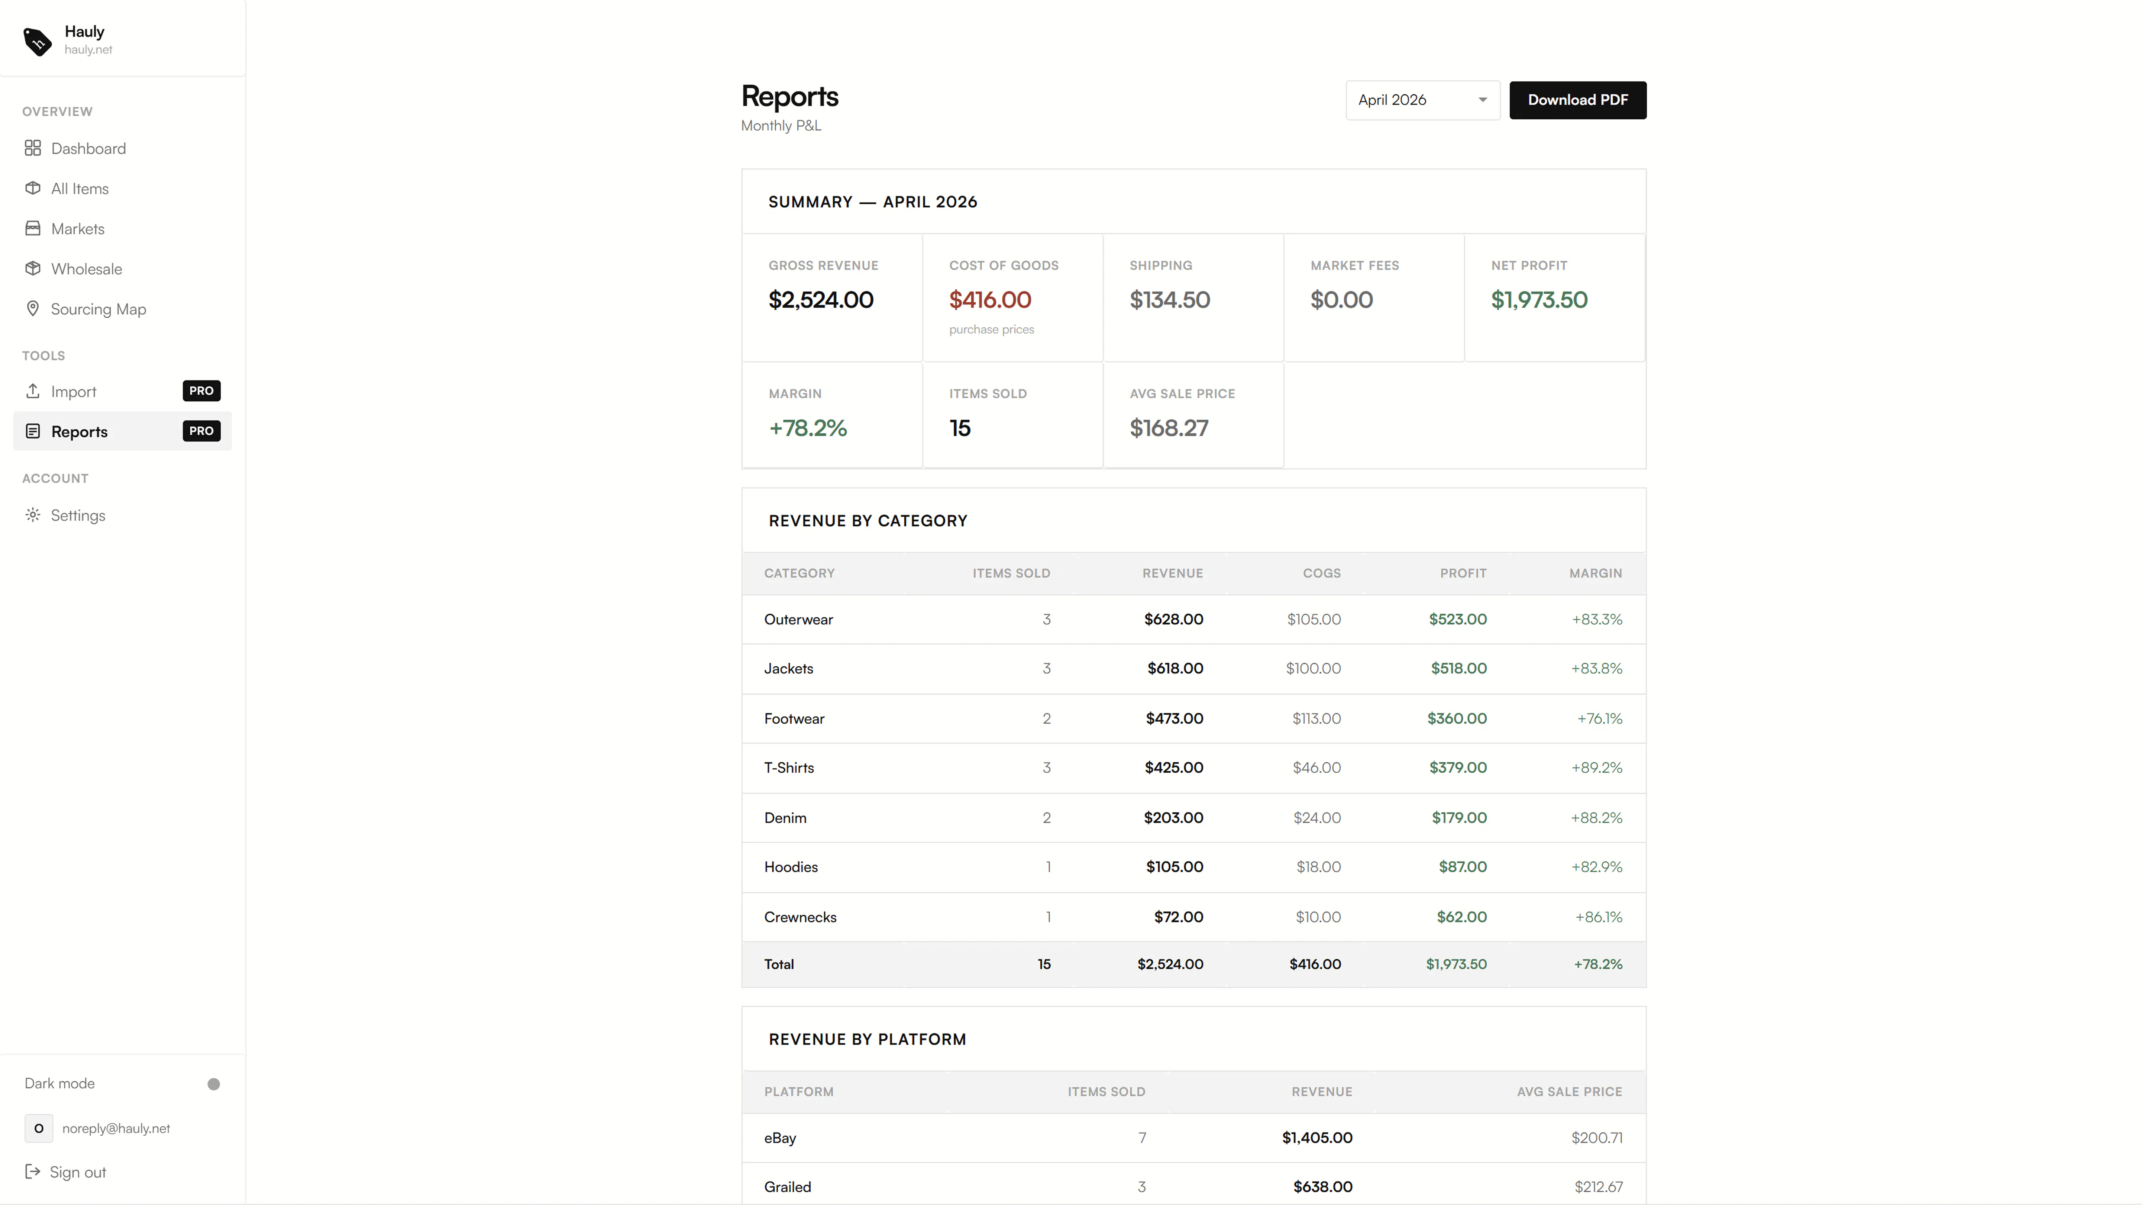The height and width of the screenshot is (1205, 2142).
Task: Click the Jackets category row label
Action: (x=788, y=669)
